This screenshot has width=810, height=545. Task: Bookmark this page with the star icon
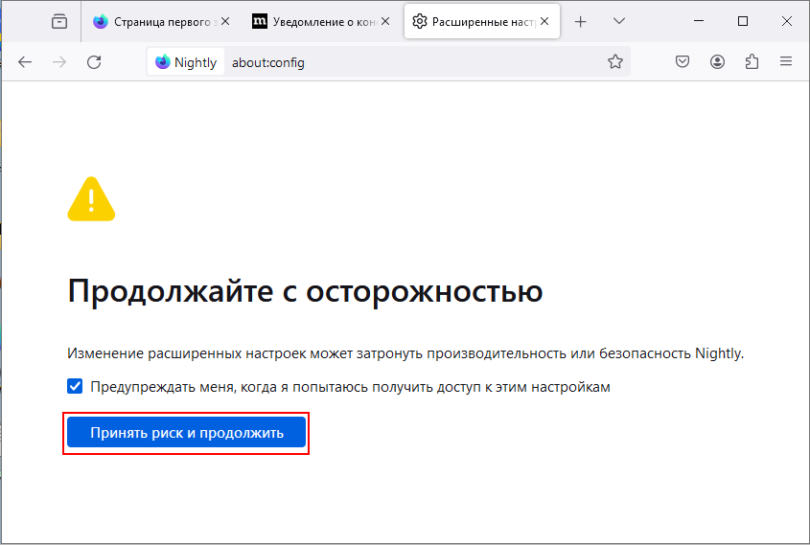click(614, 62)
